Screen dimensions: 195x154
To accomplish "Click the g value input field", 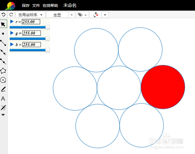I will pyautogui.click(x=32, y=33).
